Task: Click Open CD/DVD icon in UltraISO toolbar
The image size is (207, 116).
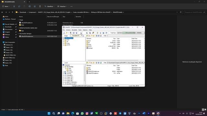Action: tap(71, 33)
